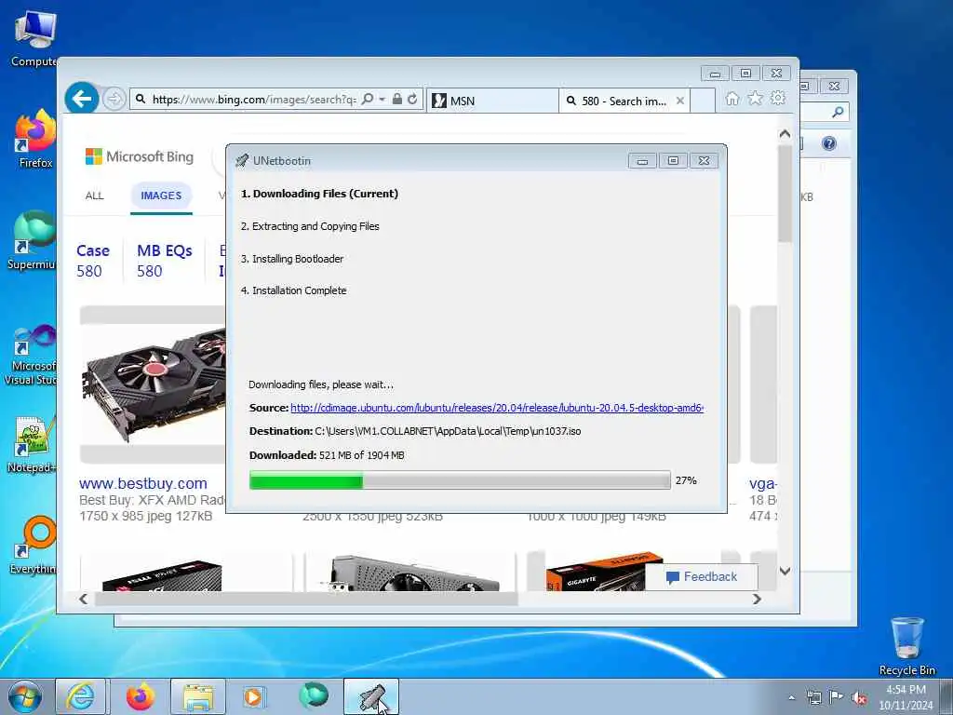Select the ALL search tab on Bing

(94, 196)
